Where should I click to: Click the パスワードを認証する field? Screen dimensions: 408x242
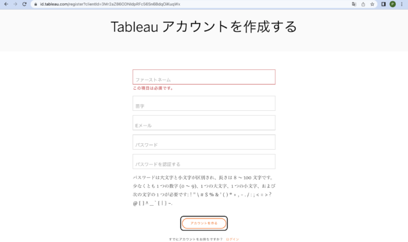tap(204, 162)
